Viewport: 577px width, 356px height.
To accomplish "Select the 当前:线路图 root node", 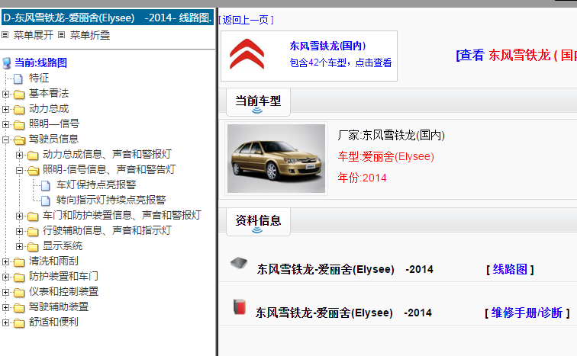I will (x=40, y=63).
